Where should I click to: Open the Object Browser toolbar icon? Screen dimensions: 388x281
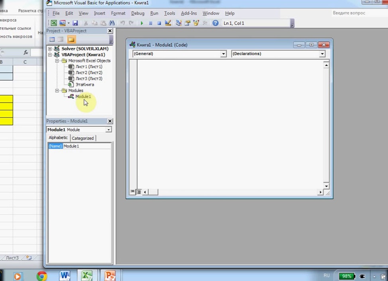196,23
